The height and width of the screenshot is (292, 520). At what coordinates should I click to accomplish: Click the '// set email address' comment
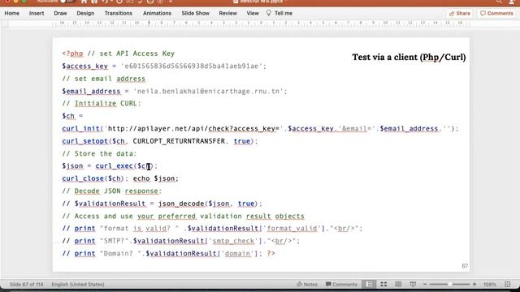click(x=103, y=79)
